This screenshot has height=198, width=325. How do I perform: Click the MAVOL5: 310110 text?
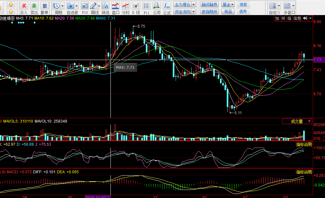pos(18,121)
